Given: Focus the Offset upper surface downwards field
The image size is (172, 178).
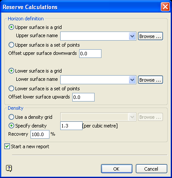Looking at the screenshot, I should click(x=90, y=54).
